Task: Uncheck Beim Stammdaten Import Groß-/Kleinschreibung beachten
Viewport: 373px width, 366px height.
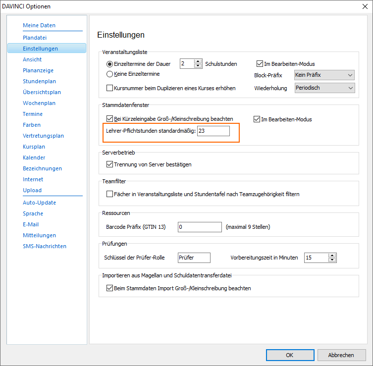Action: 109,288
